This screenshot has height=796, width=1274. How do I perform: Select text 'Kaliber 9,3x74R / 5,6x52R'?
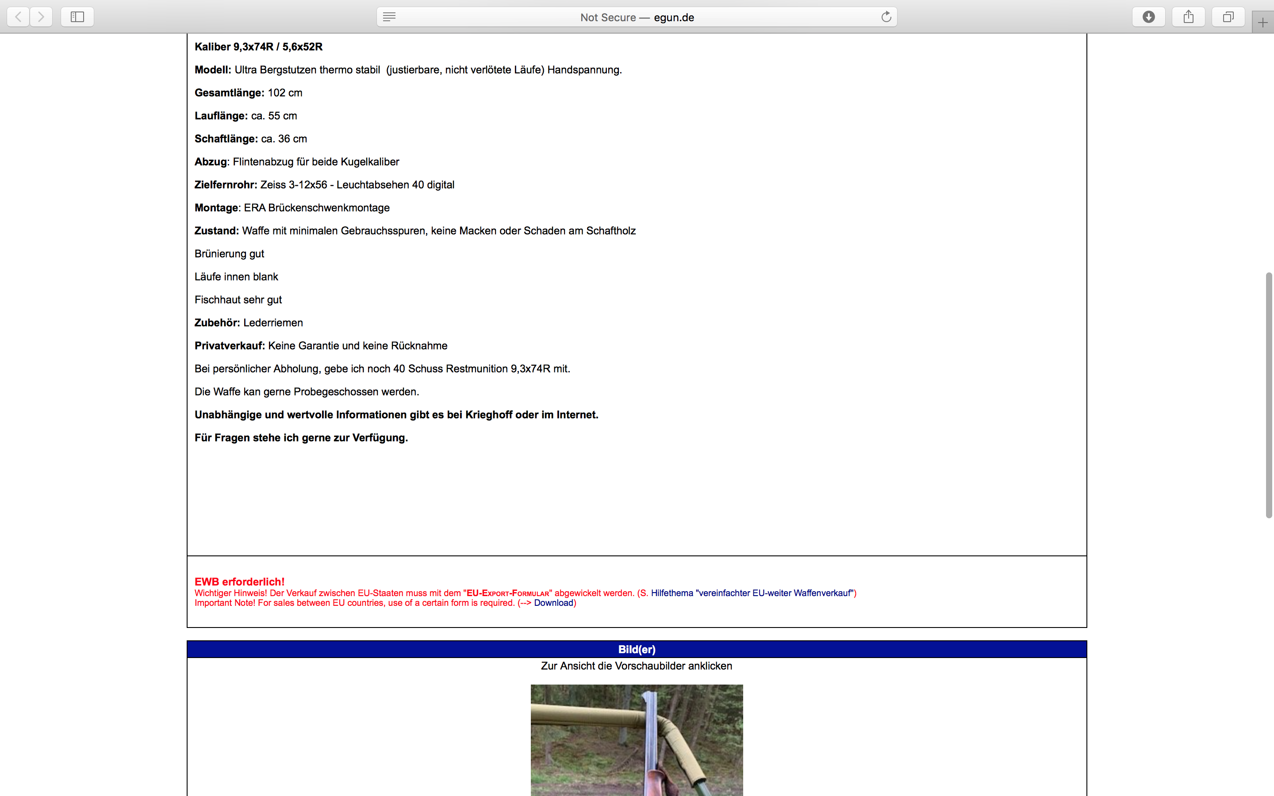coord(258,47)
